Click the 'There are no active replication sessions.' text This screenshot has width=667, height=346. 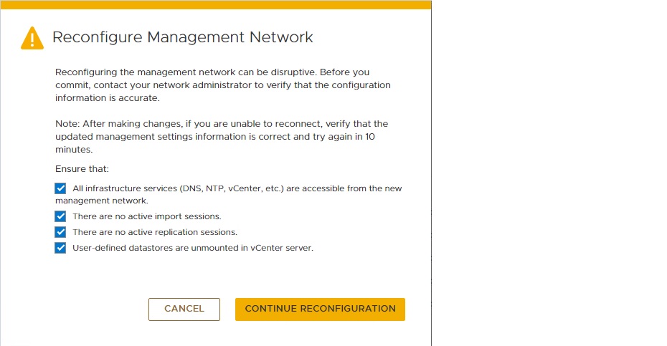155,232
